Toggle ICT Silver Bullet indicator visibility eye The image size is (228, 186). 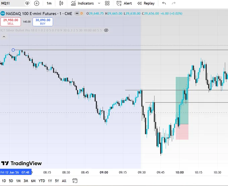coord(106,30)
